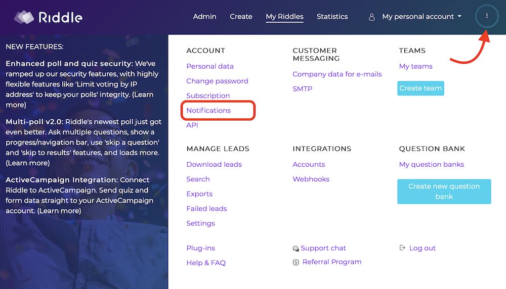The width and height of the screenshot is (506, 289).
Task: Open Personal data settings
Action: [210, 66]
